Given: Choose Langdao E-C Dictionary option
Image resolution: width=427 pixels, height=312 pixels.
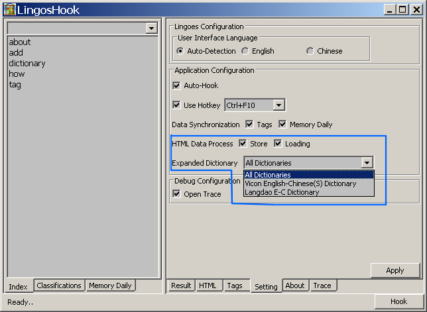Looking at the screenshot, I should (x=309, y=192).
